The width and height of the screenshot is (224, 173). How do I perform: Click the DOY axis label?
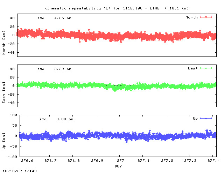(118, 166)
